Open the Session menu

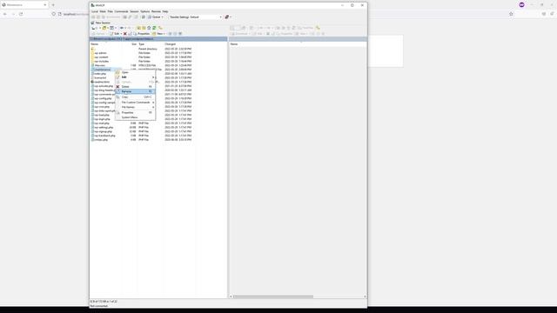(134, 11)
